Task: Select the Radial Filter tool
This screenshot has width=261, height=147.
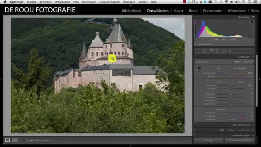Action: pos(224,51)
